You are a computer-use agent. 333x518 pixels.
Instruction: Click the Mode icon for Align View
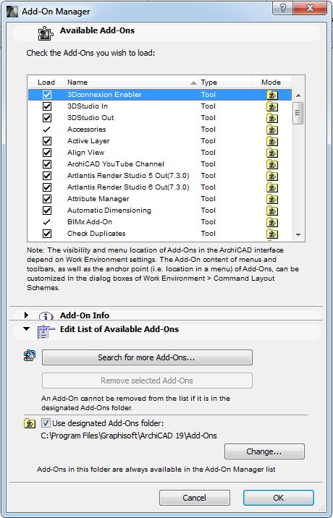[x=272, y=153]
